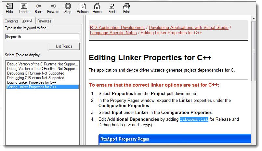262x151 pixels.
Task: Click the keyword search input field
Action: (x=42, y=37)
